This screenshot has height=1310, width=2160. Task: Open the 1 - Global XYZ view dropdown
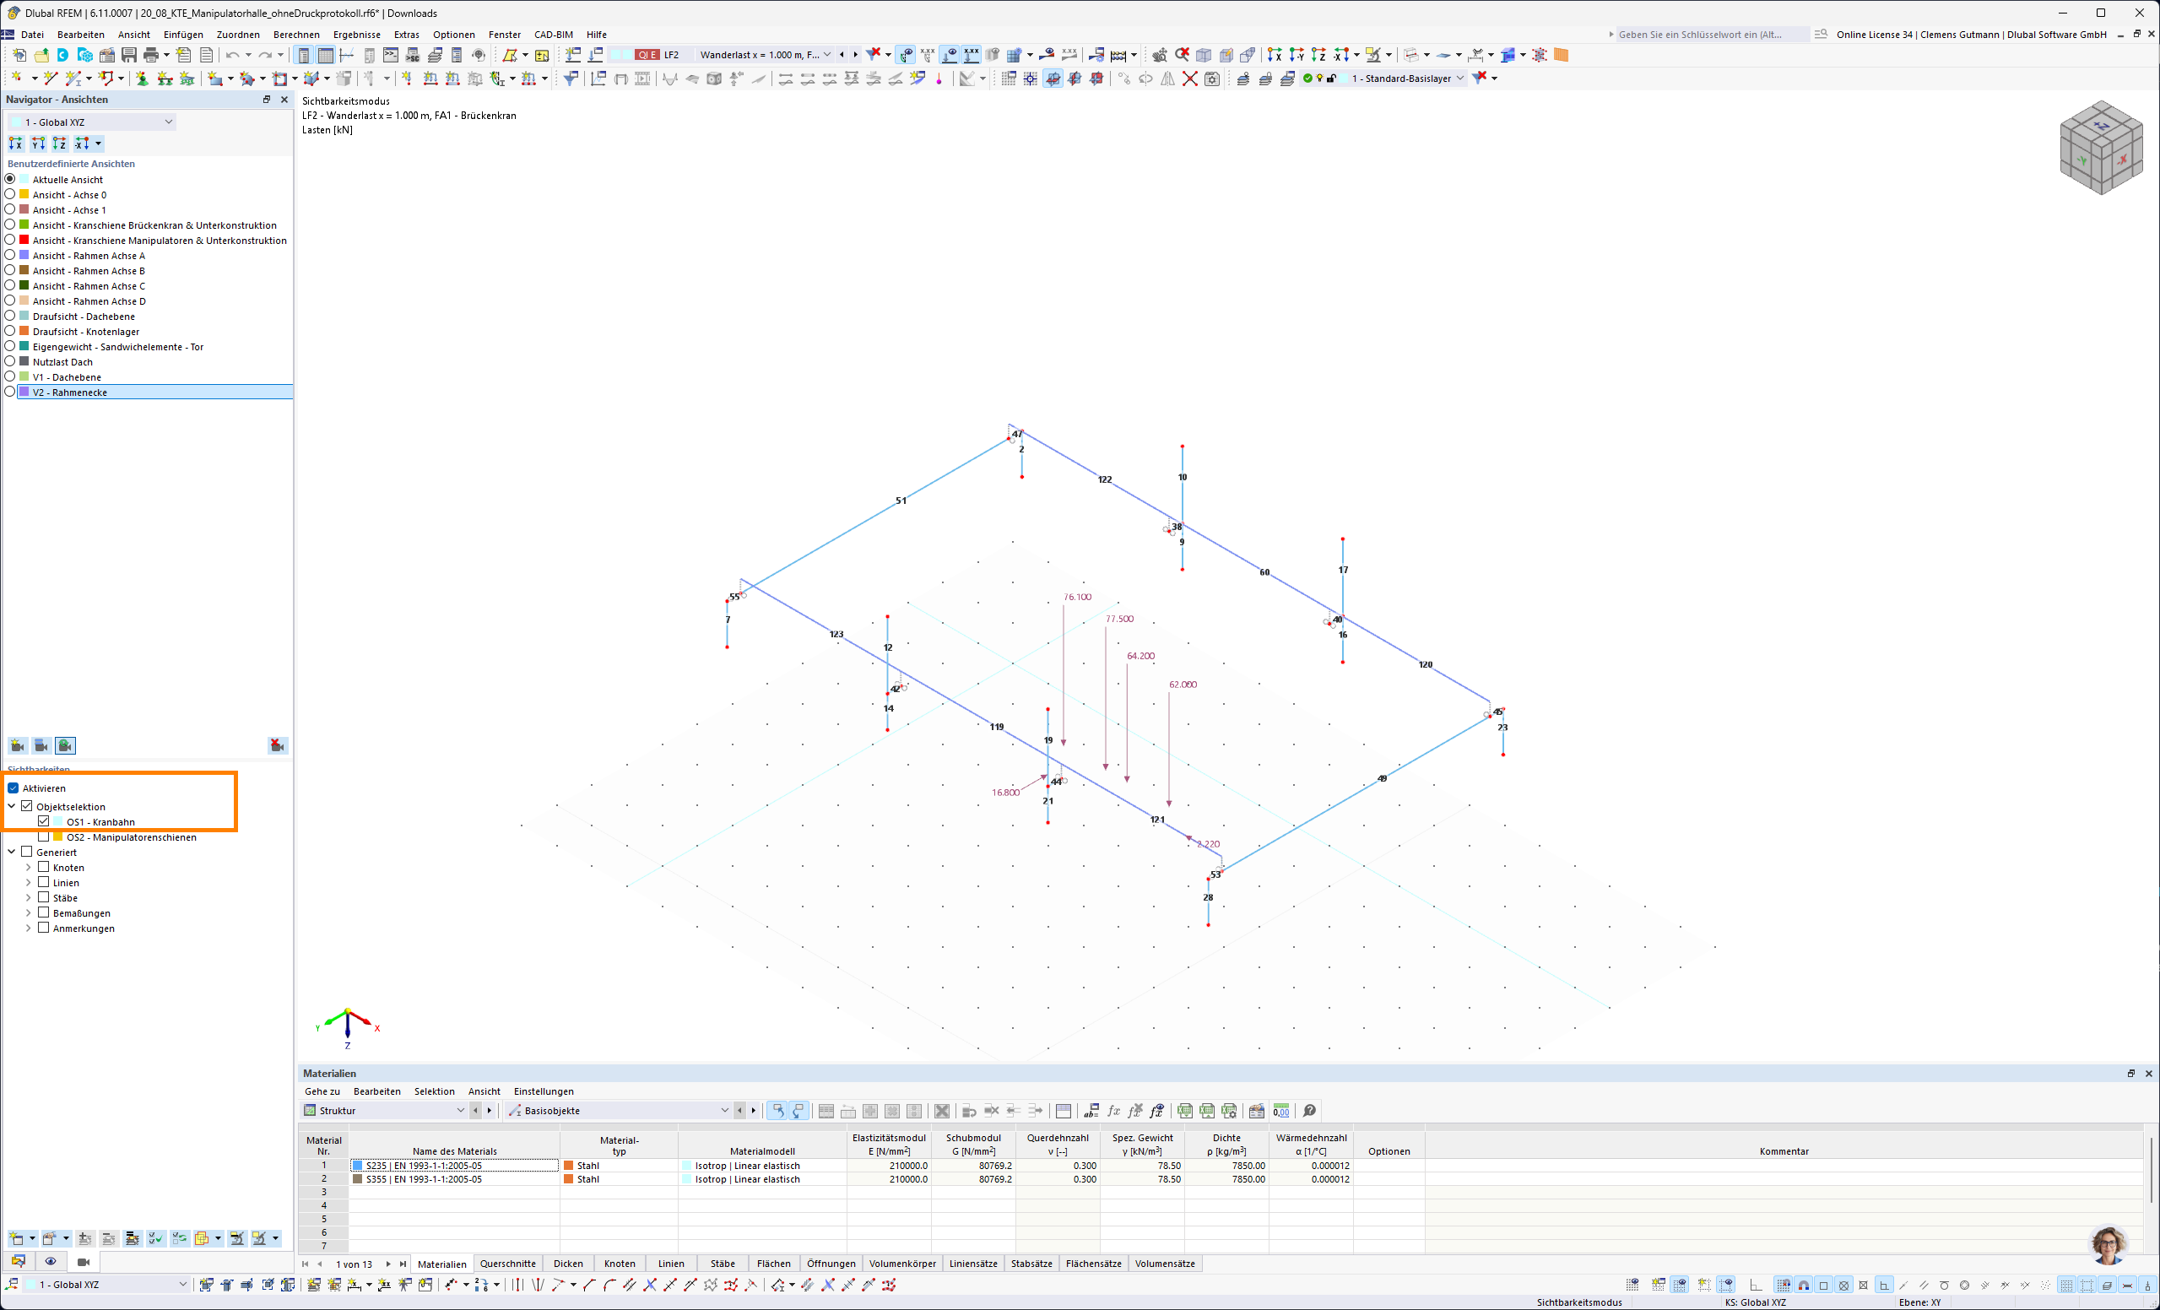pos(168,122)
